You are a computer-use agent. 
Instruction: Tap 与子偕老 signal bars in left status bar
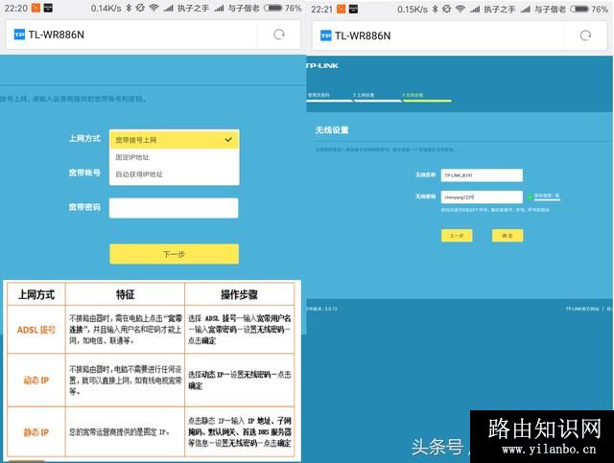pyautogui.click(x=219, y=9)
